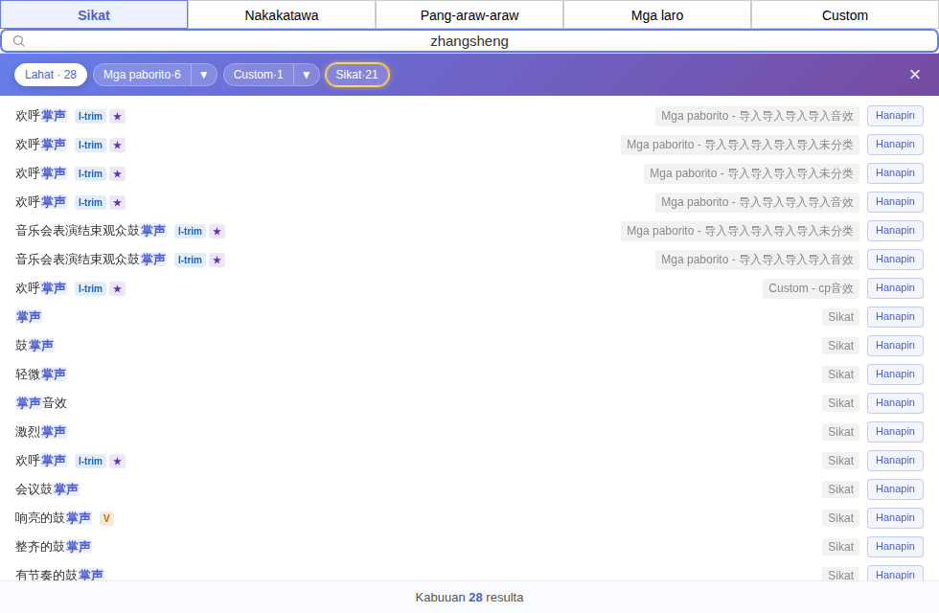Go to the Pang-araw-araw tab
This screenshot has height=613, width=939.
[x=469, y=15]
